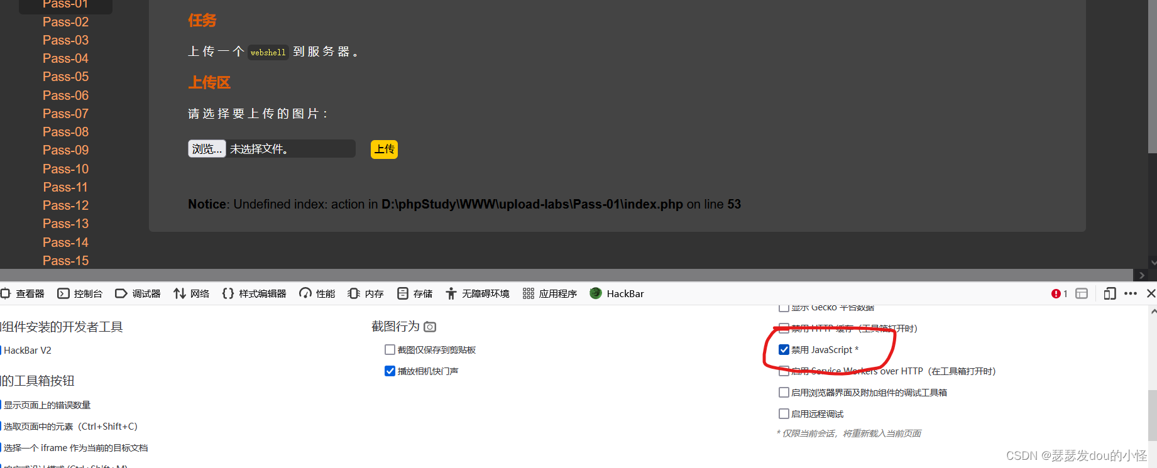1157x468 pixels.
Task: Open the HackBar tab
Action: pos(617,293)
